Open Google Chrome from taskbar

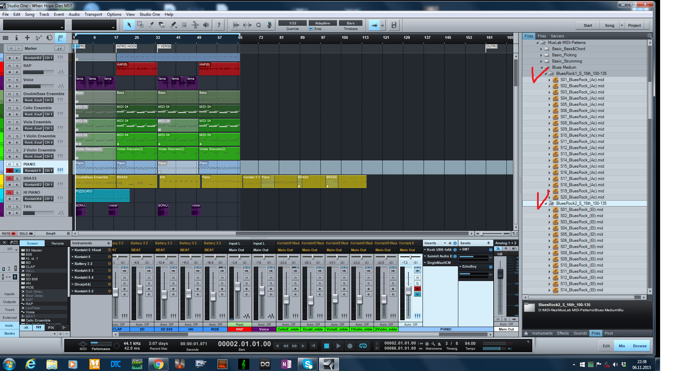coord(158,364)
